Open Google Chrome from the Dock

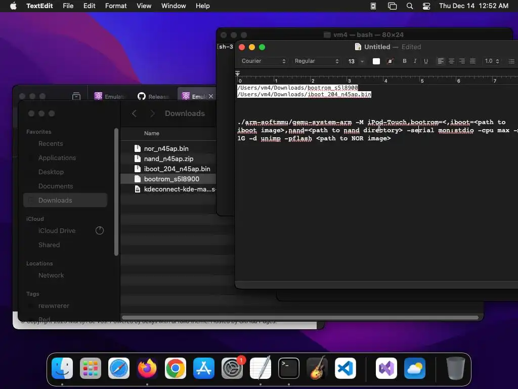(176, 368)
